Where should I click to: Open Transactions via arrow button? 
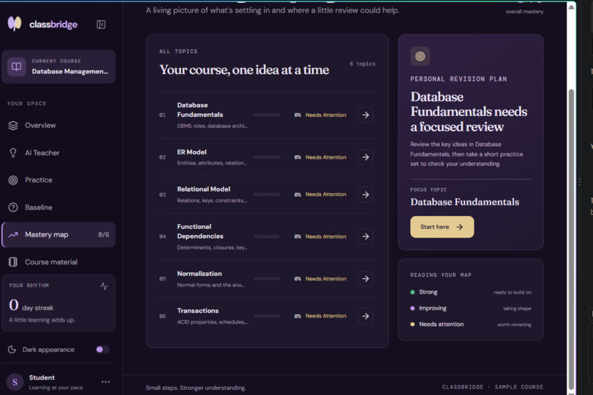(x=366, y=316)
